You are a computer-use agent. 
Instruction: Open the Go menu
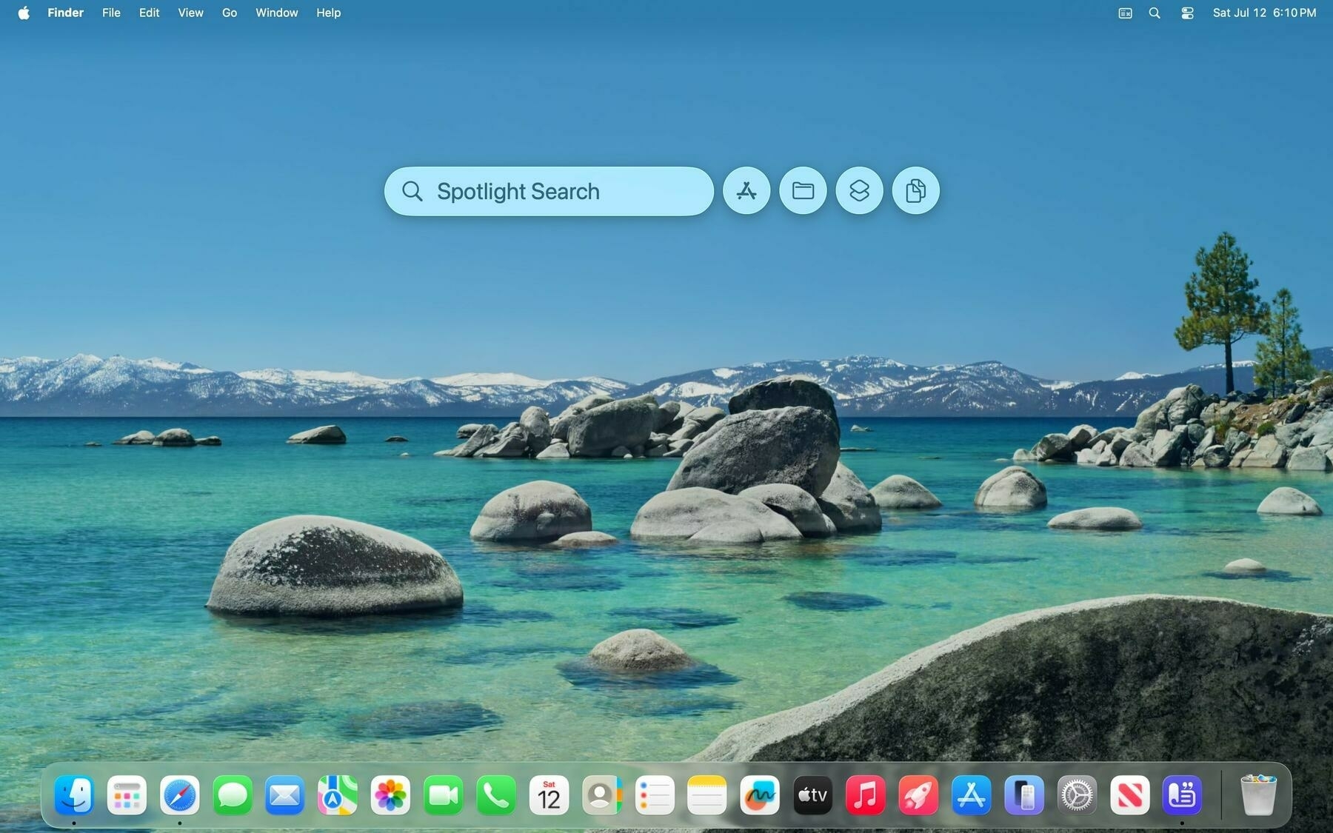[230, 13]
